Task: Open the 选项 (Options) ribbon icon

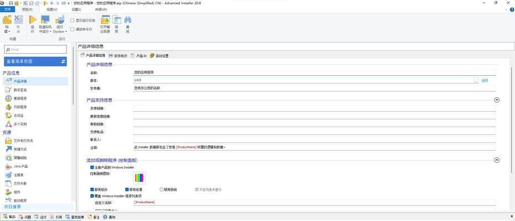Action: 116,20
